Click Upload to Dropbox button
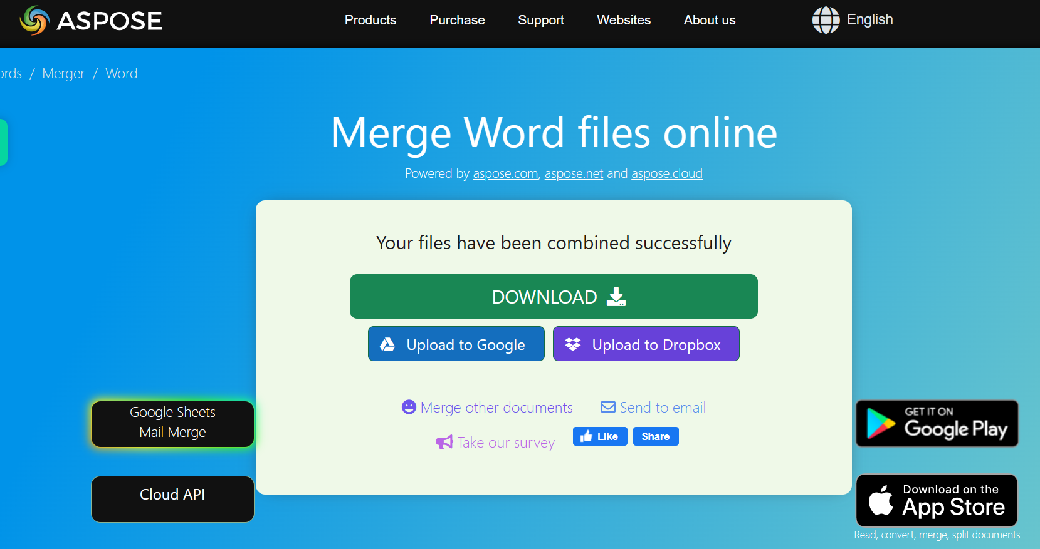The height and width of the screenshot is (549, 1040). (646, 344)
